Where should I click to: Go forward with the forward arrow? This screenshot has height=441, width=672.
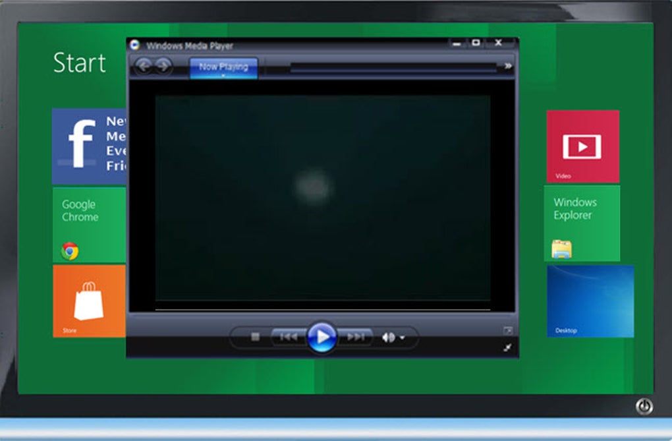163,67
